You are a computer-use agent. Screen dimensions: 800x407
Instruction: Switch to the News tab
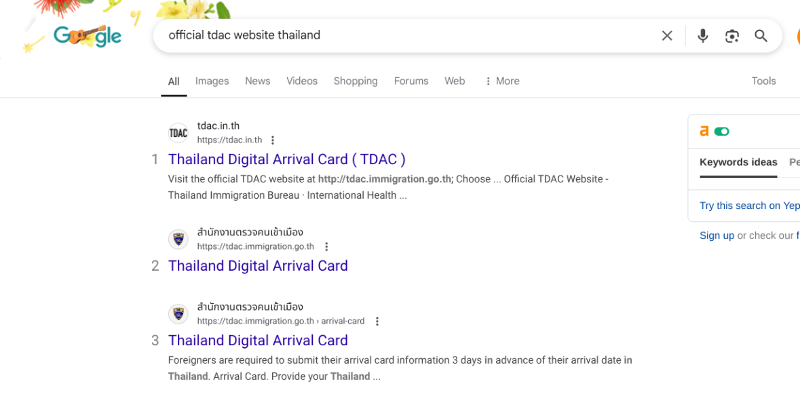[258, 81]
